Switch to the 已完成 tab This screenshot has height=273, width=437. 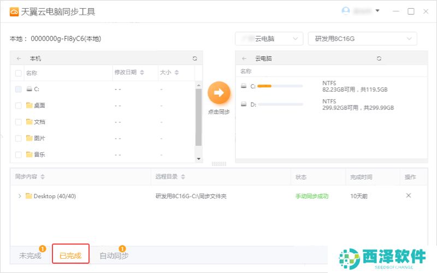coord(70,254)
